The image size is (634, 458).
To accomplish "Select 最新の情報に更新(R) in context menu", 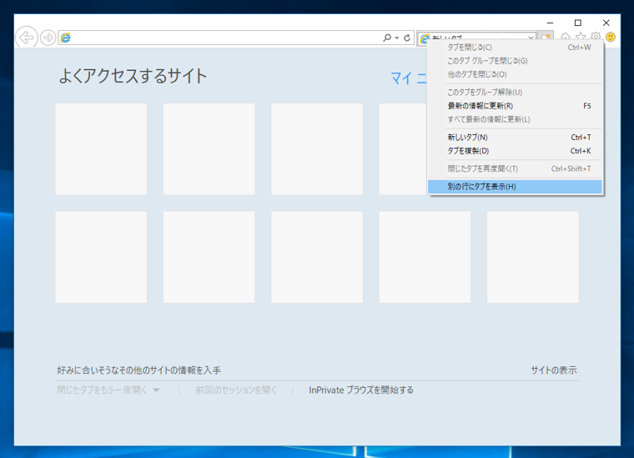I will point(516,106).
